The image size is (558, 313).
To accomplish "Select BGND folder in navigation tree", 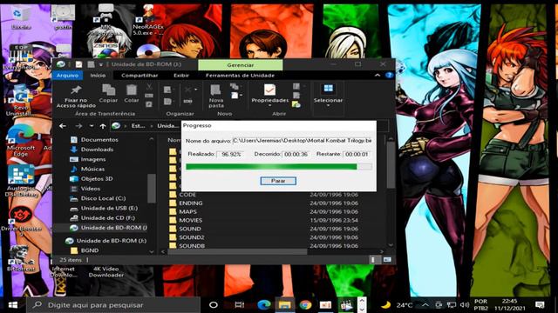I will coord(89,250).
